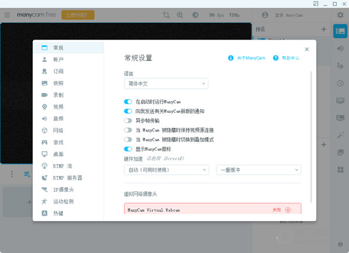Open the 语言 dropdown showing 简体中文
Viewport: 349px width, 253px height.
click(x=166, y=84)
